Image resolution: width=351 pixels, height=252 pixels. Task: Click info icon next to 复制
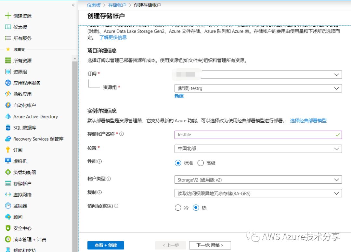point(100,192)
